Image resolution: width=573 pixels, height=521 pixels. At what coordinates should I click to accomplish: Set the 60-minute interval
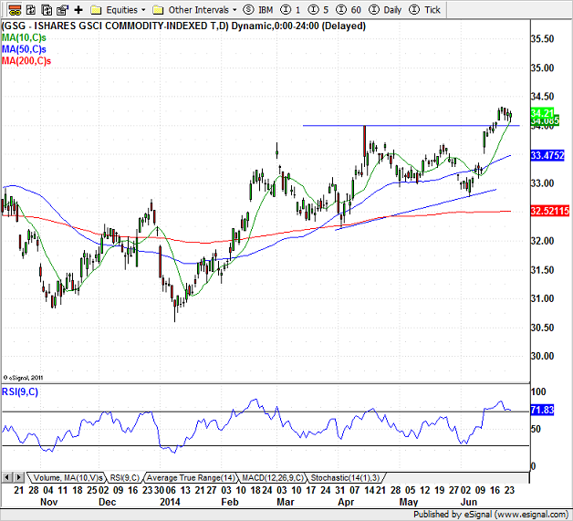[349, 10]
